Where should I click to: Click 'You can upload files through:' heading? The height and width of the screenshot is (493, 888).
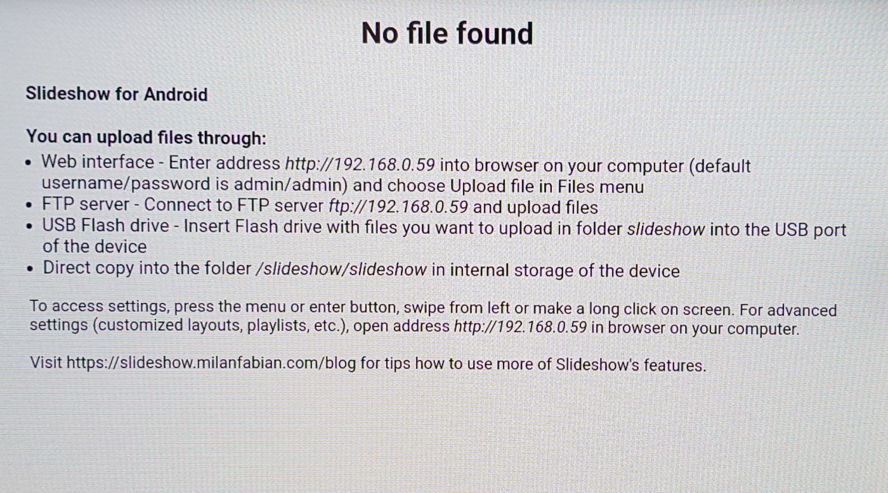146,137
